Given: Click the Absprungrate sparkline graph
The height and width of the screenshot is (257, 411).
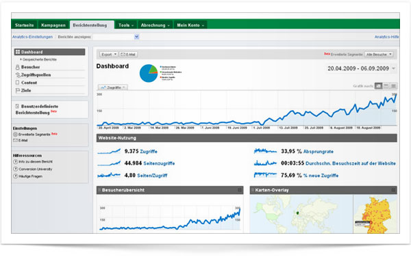Looking at the screenshot, I should point(265,151).
